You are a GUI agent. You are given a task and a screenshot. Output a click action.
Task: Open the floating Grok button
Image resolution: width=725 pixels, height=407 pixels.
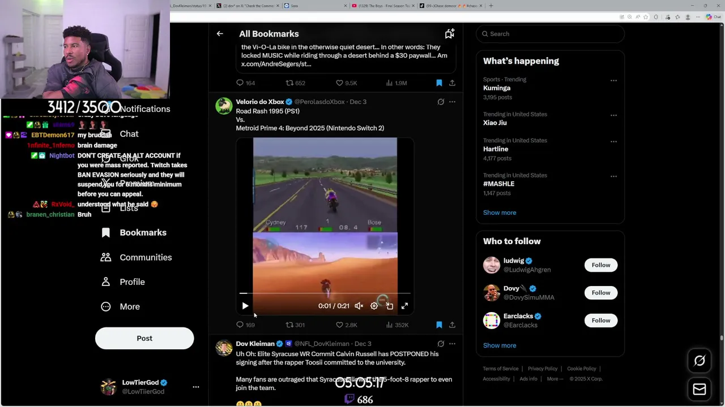coord(700,361)
